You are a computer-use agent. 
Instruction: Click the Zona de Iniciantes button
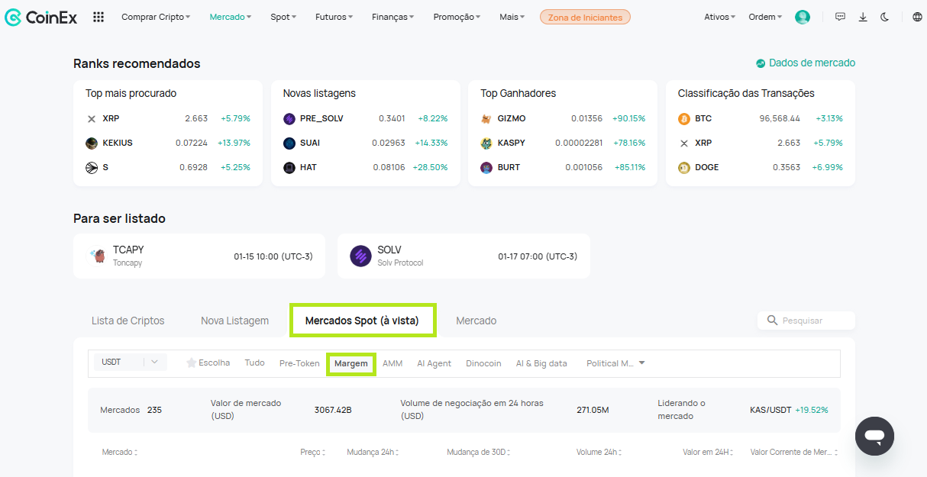[585, 17]
